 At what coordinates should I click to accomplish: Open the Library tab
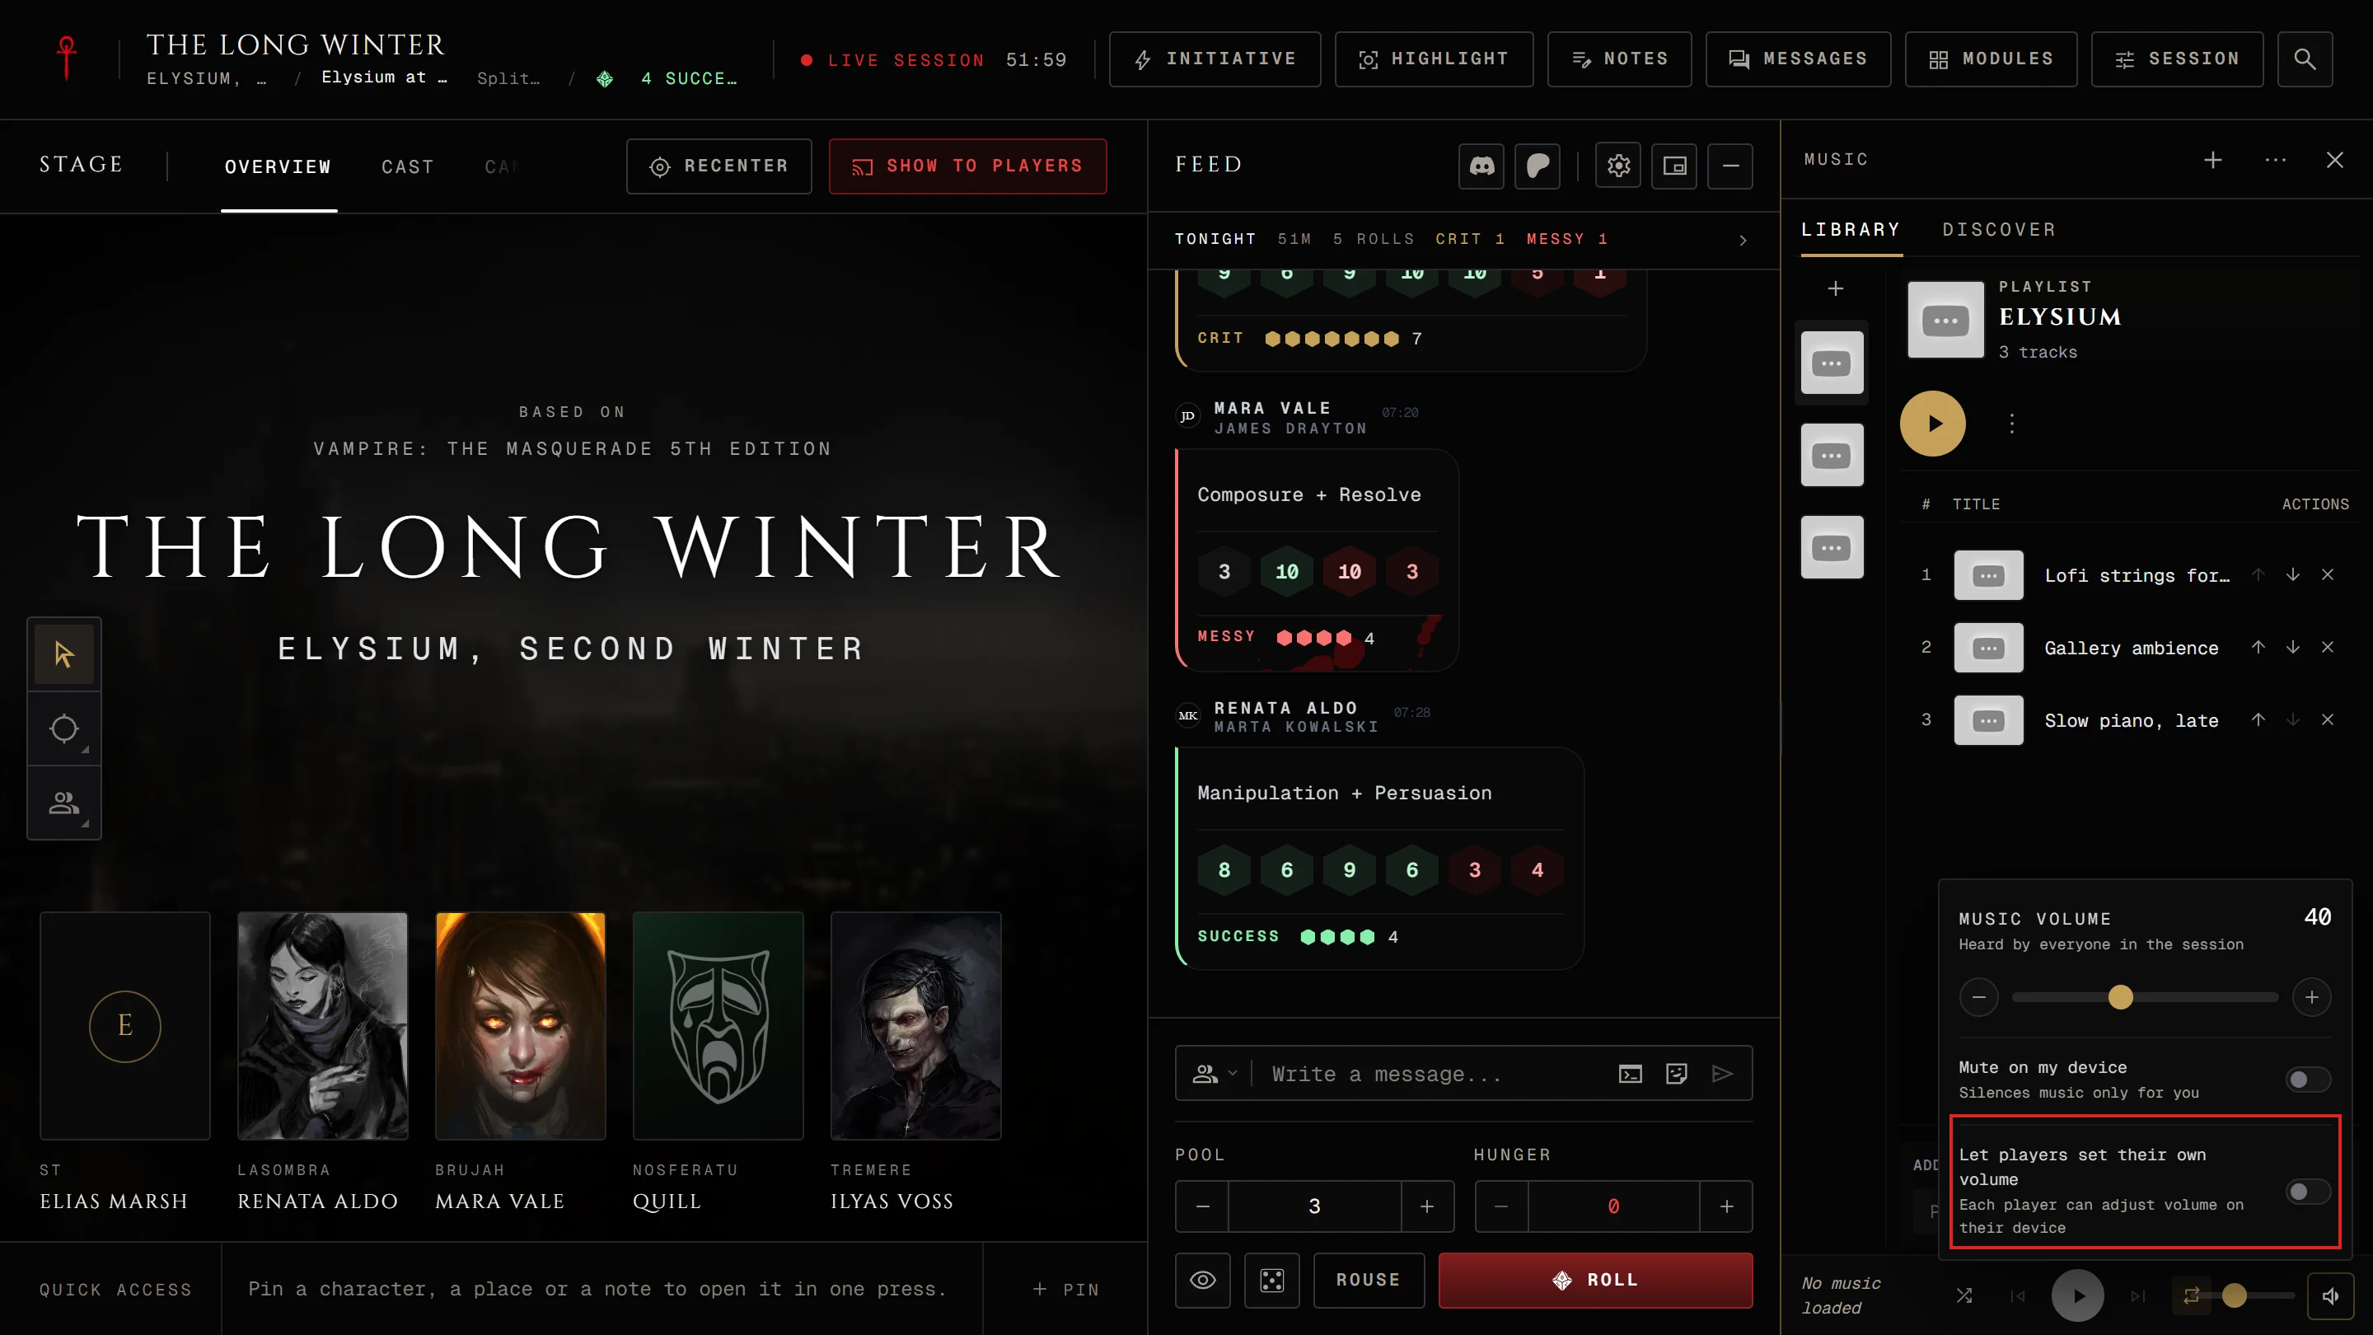pyautogui.click(x=1851, y=229)
